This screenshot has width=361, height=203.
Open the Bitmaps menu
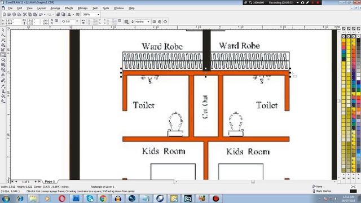(x=82, y=8)
